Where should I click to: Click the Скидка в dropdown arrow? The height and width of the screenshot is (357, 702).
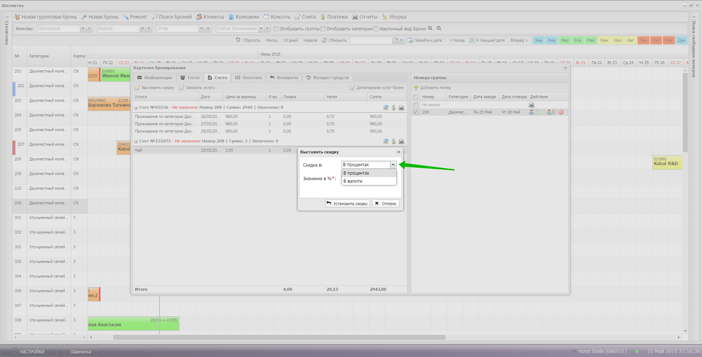pyautogui.click(x=393, y=165)
